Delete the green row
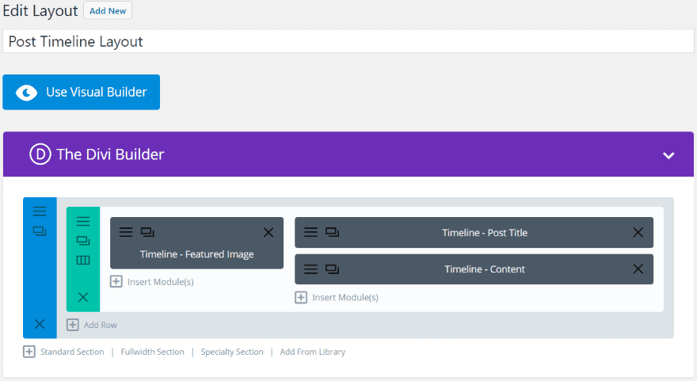Screen dimensions: 697x381 coord(83,297)
